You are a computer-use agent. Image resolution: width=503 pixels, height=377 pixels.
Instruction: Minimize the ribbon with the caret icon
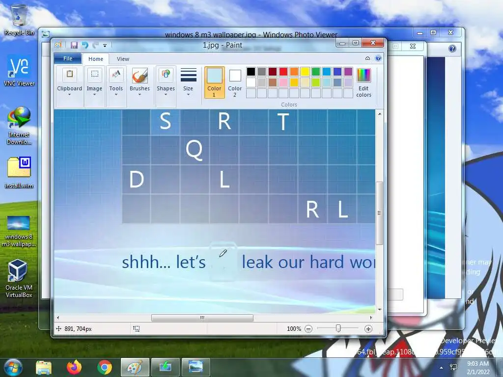point(367,58)
